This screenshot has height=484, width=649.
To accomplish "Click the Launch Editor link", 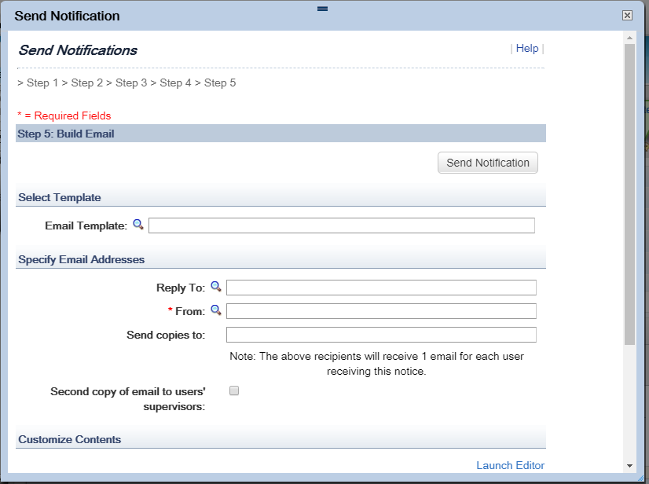I will pos(511,465).
